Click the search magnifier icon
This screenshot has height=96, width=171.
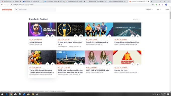pyautogui.click(x=16, y=10)
